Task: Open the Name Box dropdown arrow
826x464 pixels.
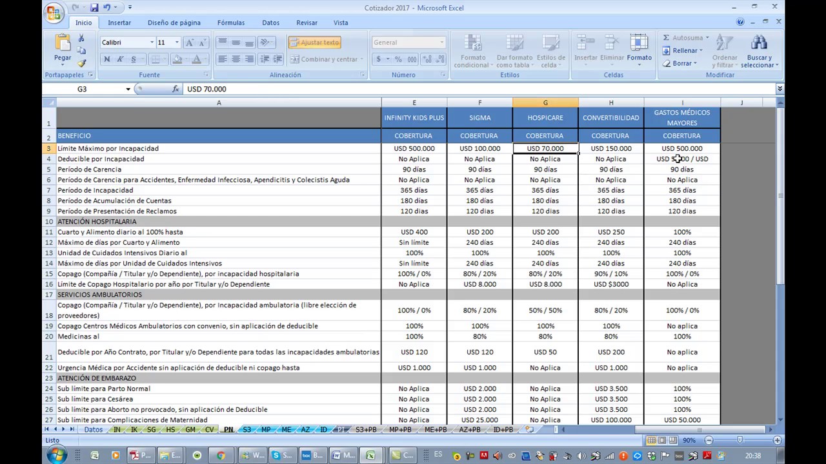Action: tap(128, 89)
